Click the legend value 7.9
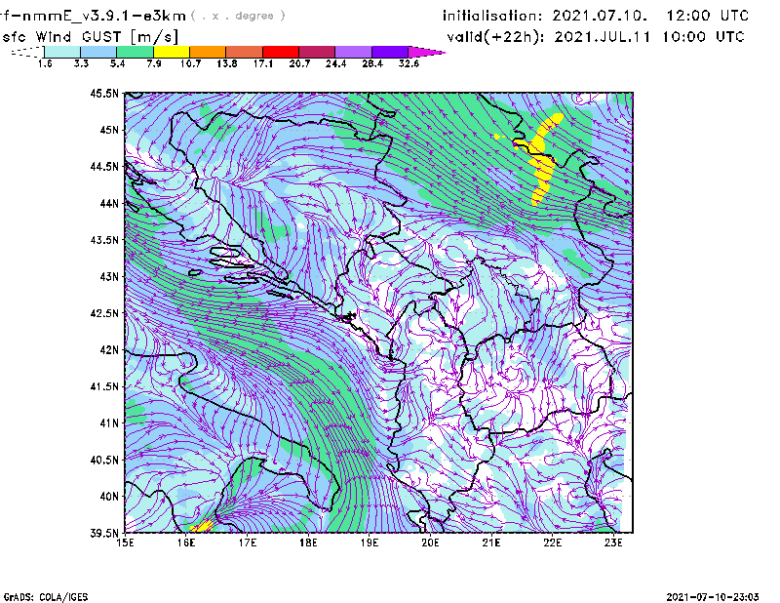Viewport: 780px width, 603px height. tap(154, 63)
